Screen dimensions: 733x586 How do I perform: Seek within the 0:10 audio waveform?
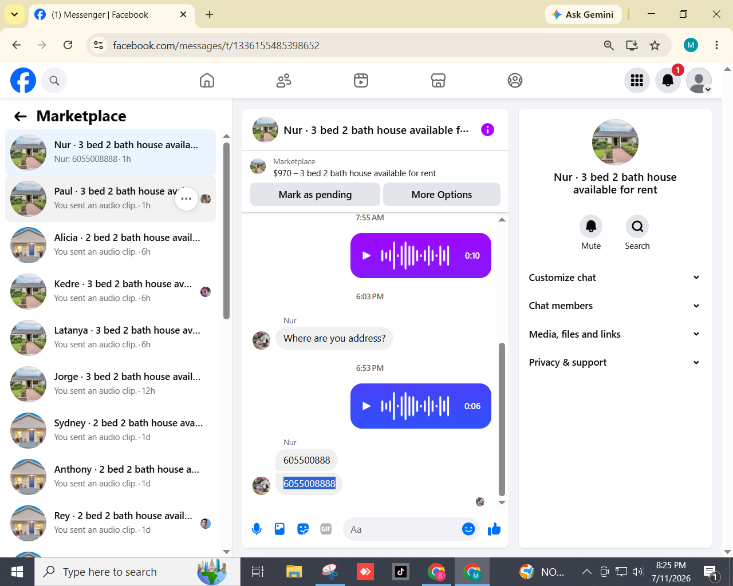tap(415, 256)
